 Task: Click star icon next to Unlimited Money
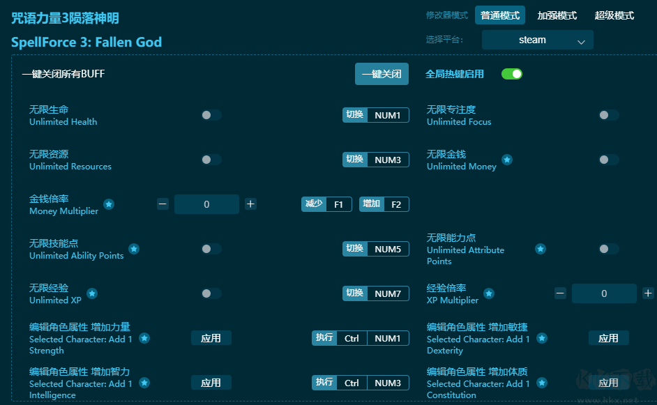coord(507,160)
